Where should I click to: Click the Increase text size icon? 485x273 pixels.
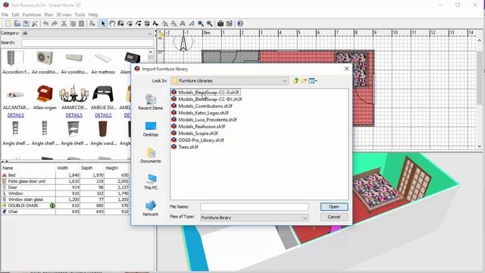[165, 24]
